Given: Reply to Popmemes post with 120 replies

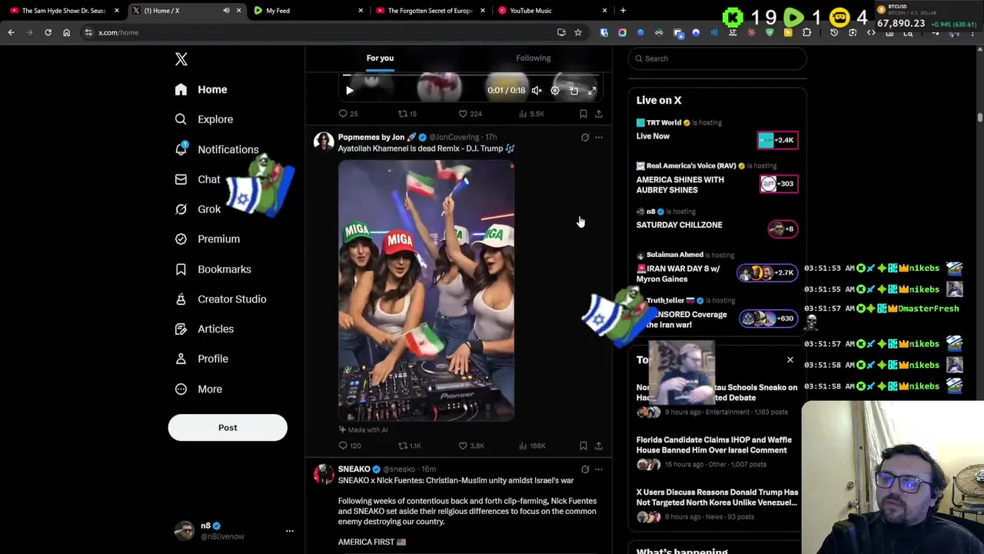Looking at the screenshot, I should (x=350, y=446).
